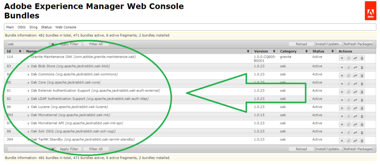Expand Oak Blob Store bundle details
Screen dimensions: 380x165
click(29, 67)
